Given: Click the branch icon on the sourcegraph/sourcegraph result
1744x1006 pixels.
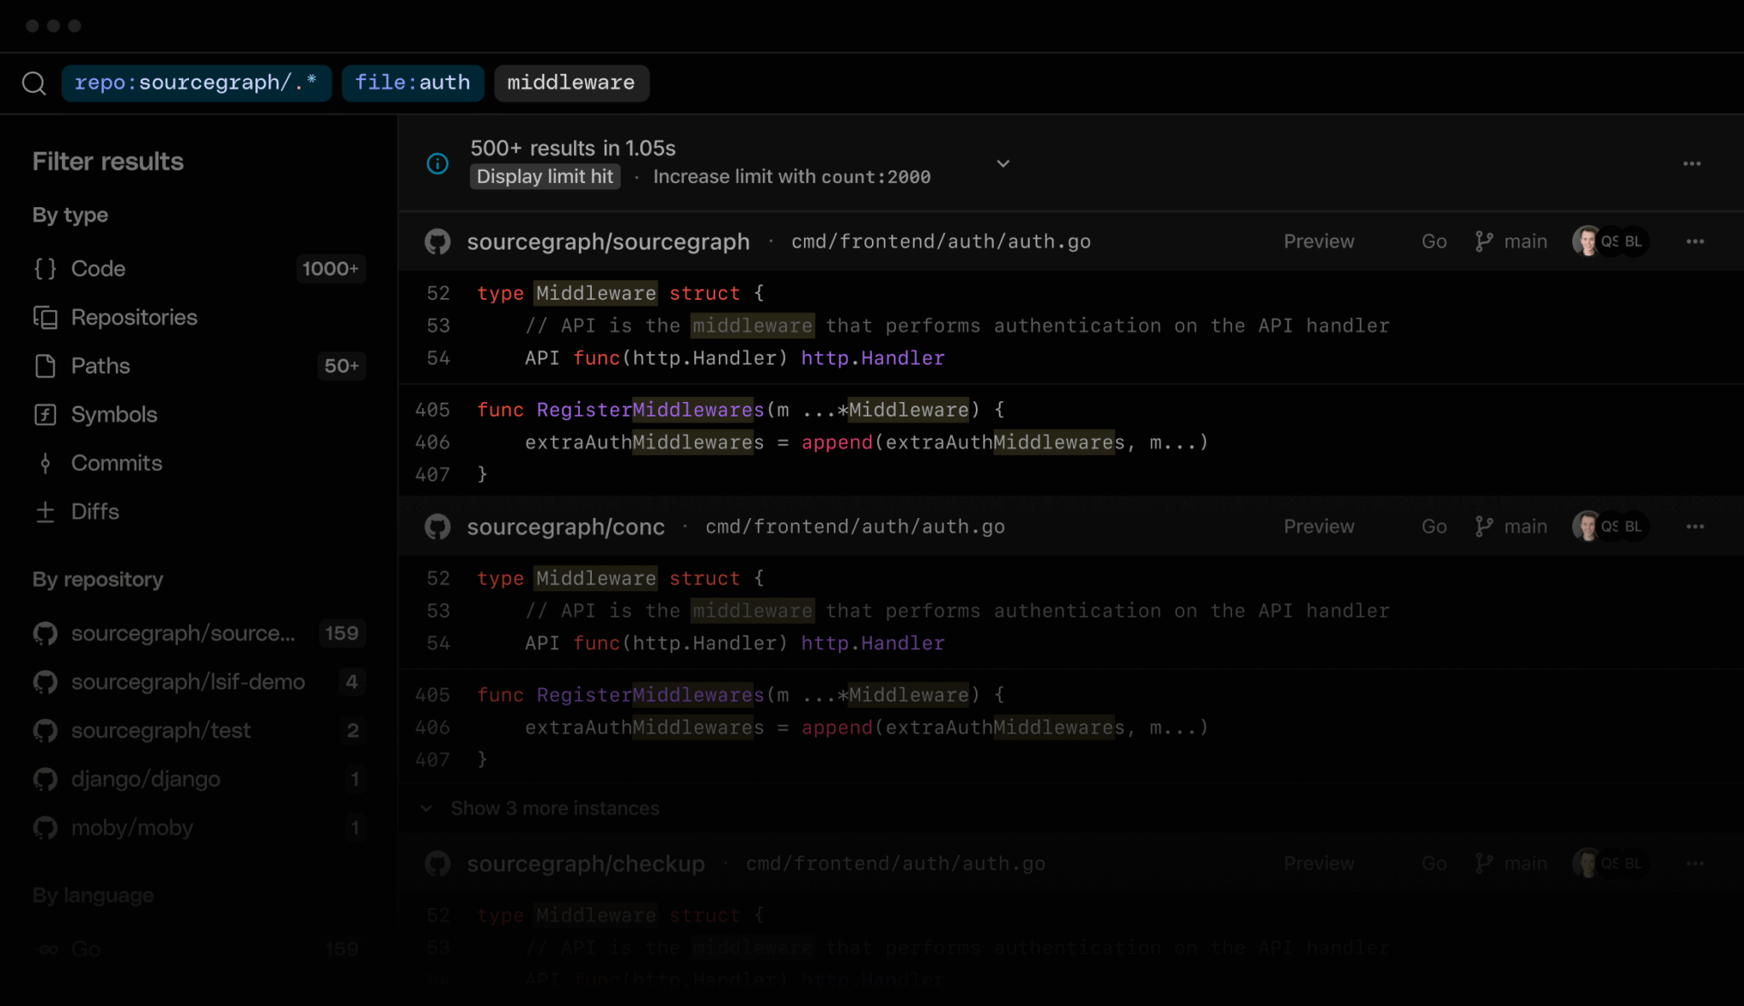Looking at the screenshot, I should pos(1483,241).
